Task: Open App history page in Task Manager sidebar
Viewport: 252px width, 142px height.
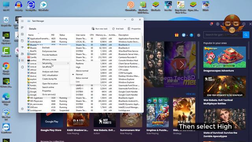Action: click(x=22, y=41)
